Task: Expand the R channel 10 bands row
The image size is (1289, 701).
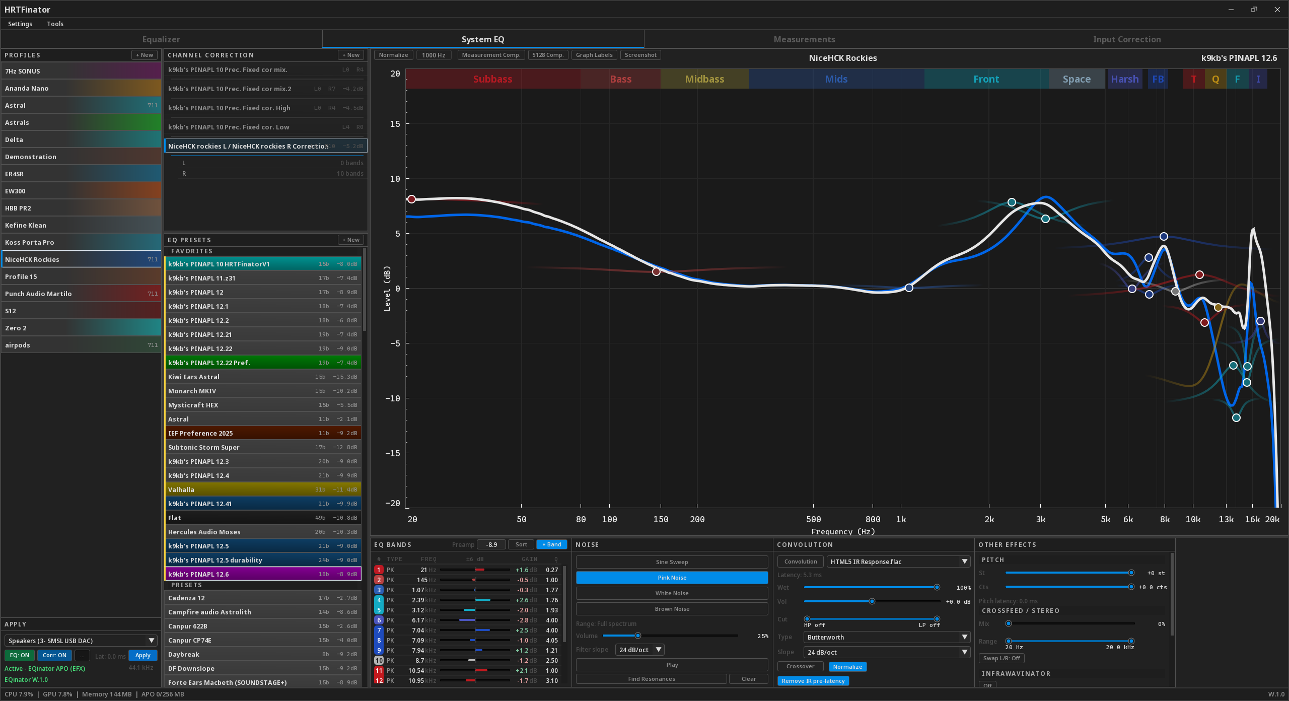Action: tap(272, 173)
